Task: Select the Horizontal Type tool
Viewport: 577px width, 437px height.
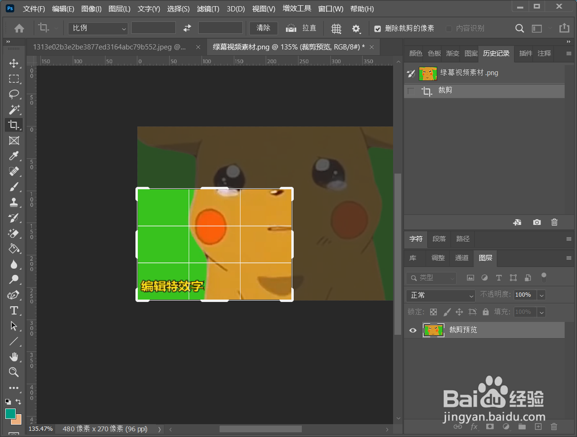Action: [14, 311]
